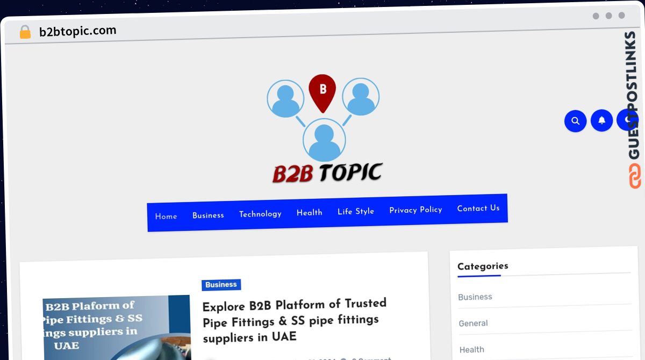
Task: Click the B2B Topic logo
Action: [x=324, y=129]
